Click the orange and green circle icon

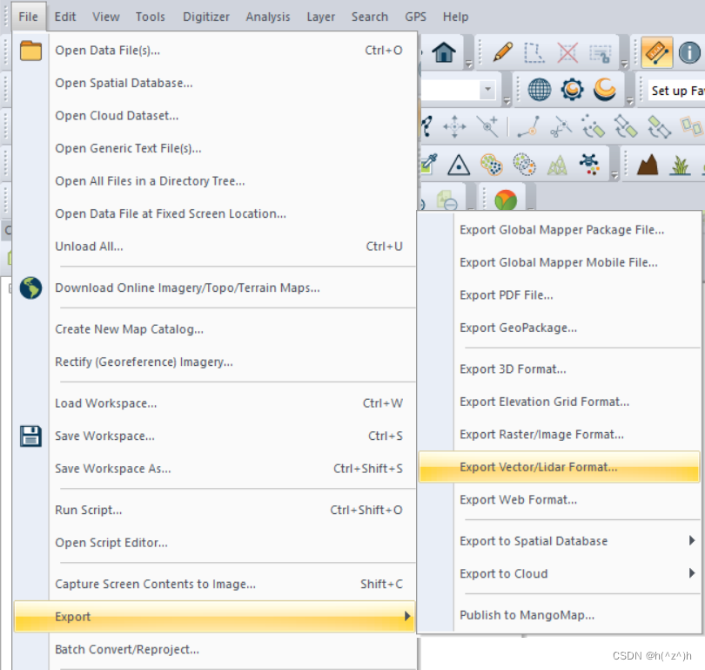pyautogui.click(x=506, y=200)
